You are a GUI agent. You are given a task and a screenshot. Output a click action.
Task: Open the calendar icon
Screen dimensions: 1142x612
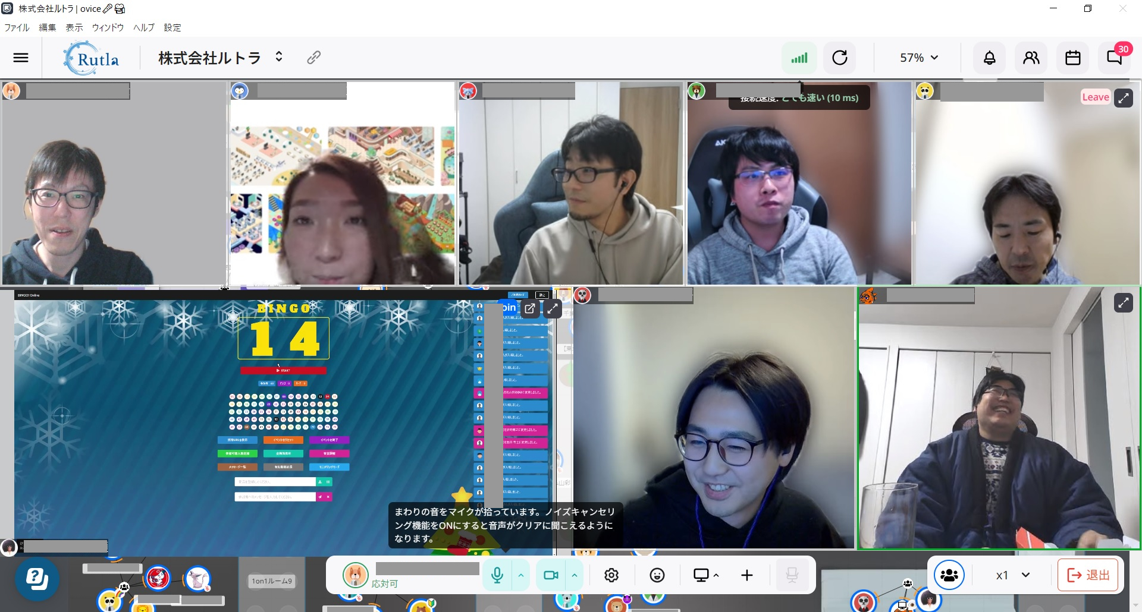(x=1072, y=58)
